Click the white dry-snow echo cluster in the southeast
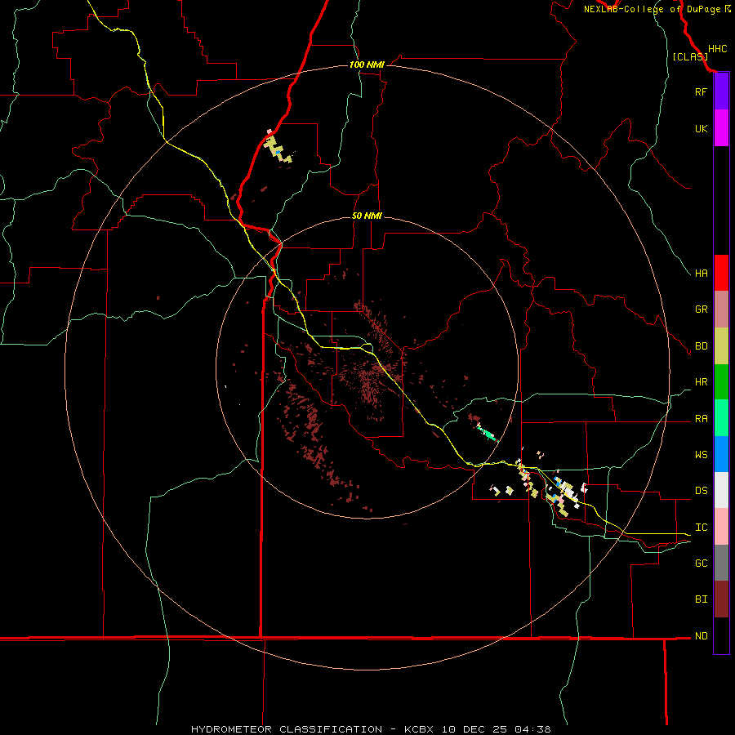735x735 pixels. pos(569,492)
